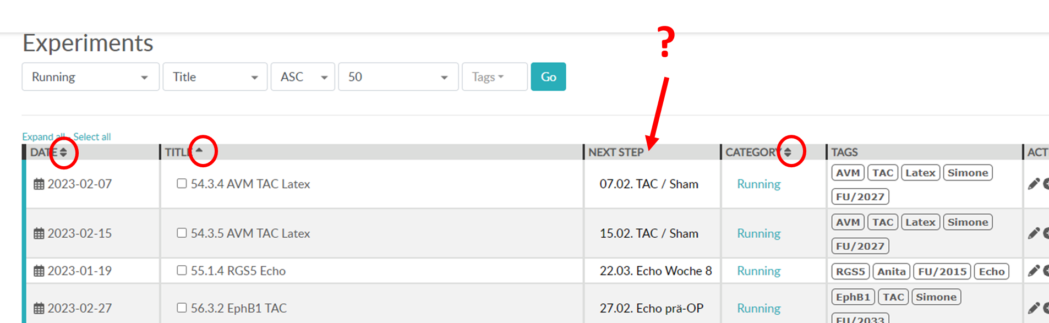Image resolution: width=1049 pixels, height=323 pixels.
Task: Click the FU/2015 tag
Action: coord(942,271)
